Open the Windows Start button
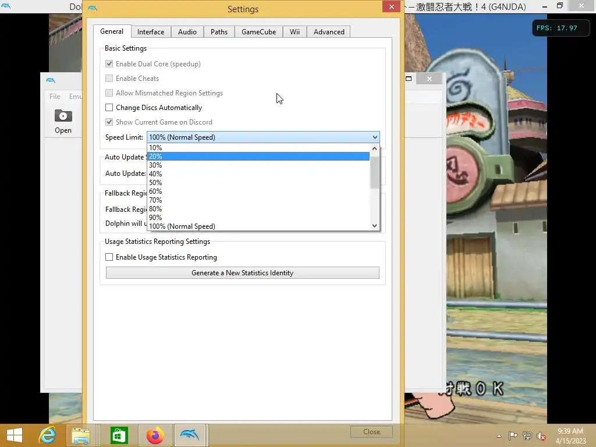Screen dimensions: 596x447 point(15,435)
